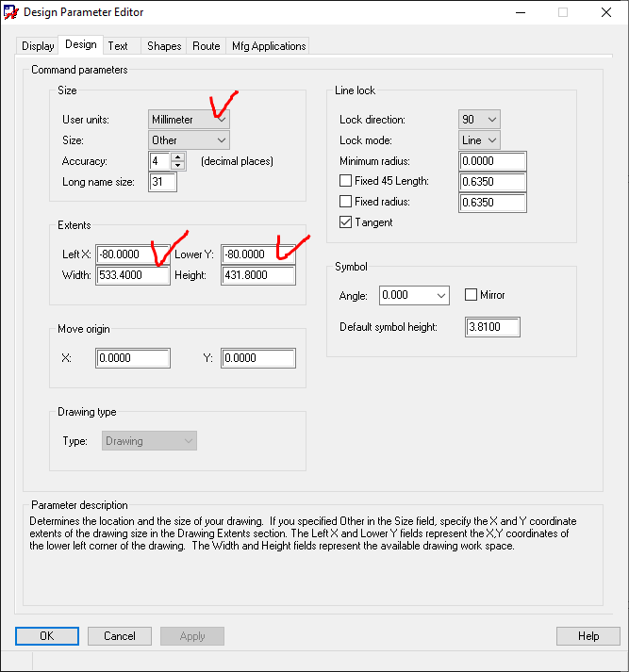This screenshot has width=629, height=672.
Task: Select the Design tab
Action: point(80,44)
